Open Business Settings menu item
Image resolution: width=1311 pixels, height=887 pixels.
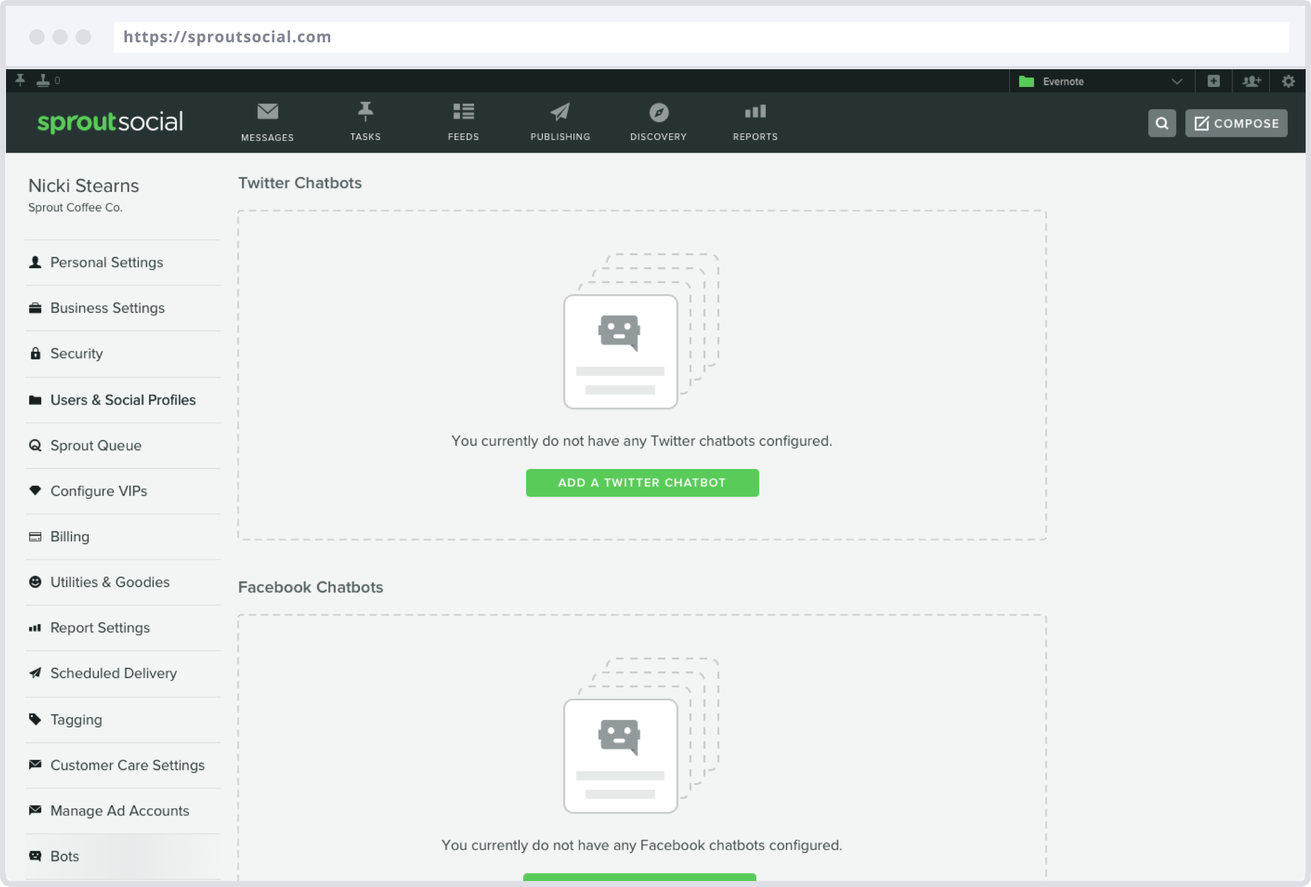(x=123, y=308)
